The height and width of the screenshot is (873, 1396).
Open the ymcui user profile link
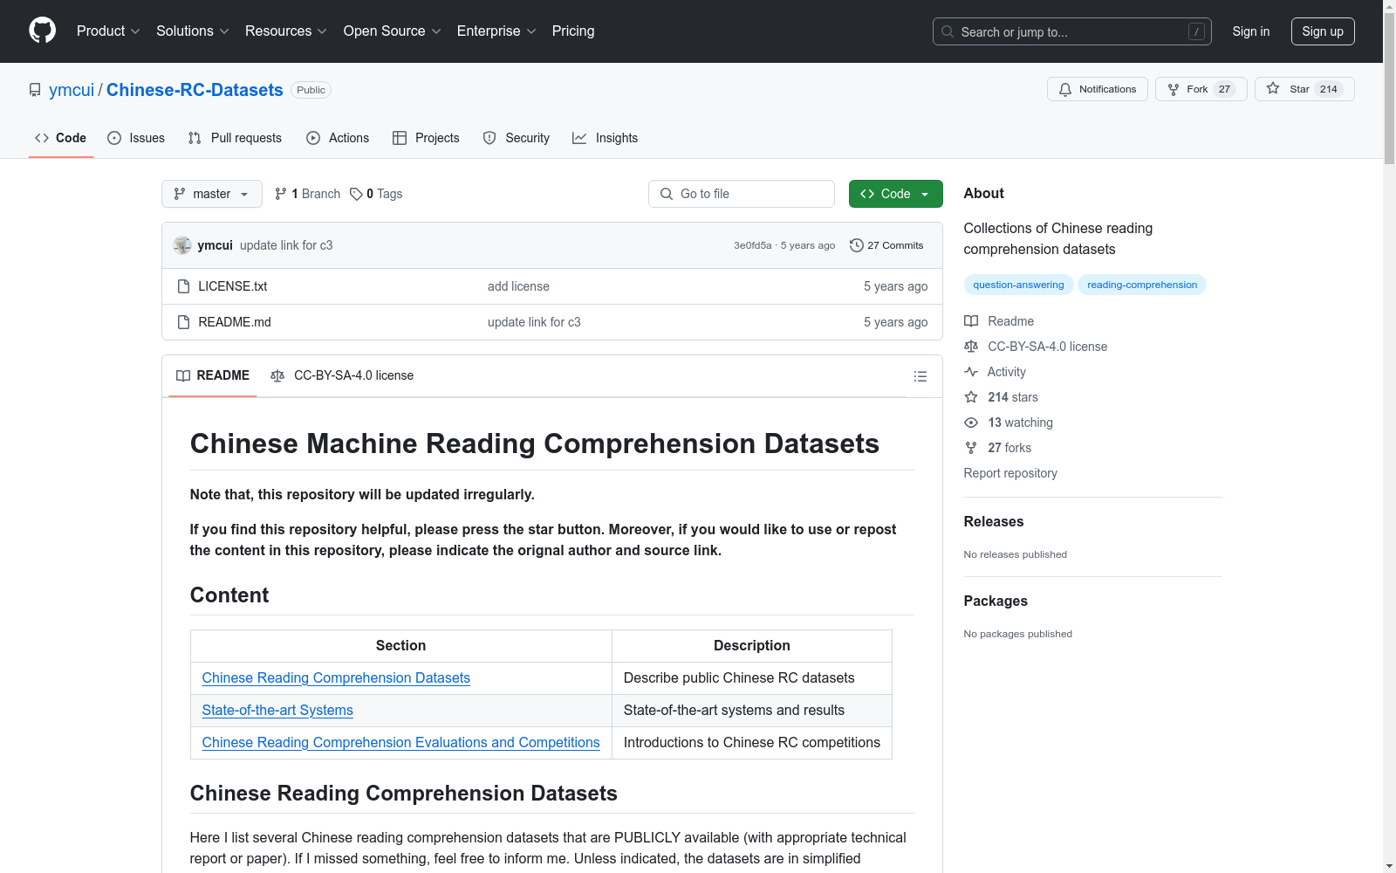click(x=72, y=90)
